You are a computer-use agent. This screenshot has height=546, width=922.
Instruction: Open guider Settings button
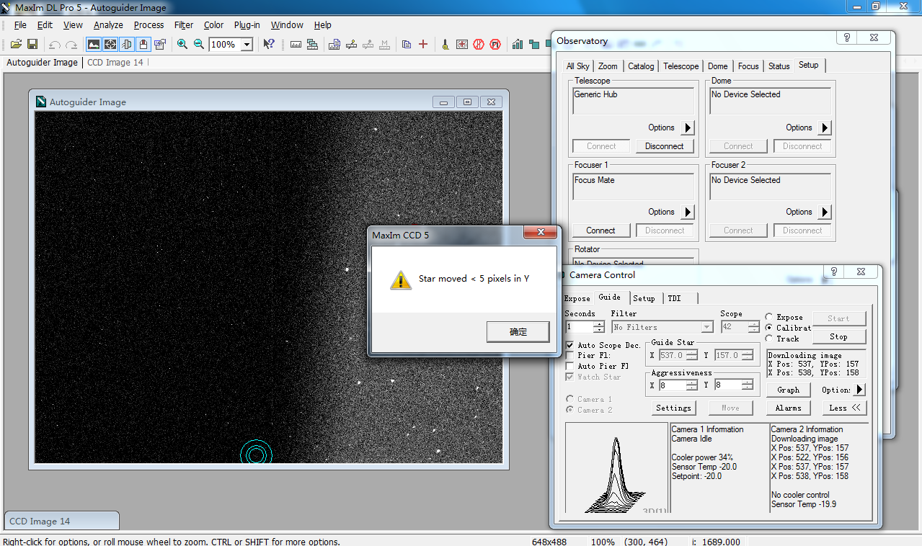point(674,408)
